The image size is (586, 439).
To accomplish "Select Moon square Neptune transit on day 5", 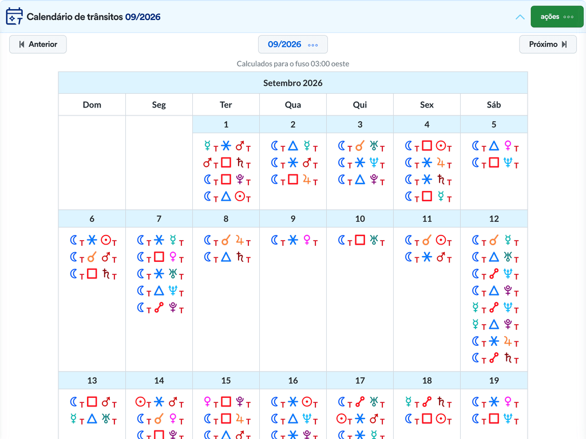I will point(495,163).
